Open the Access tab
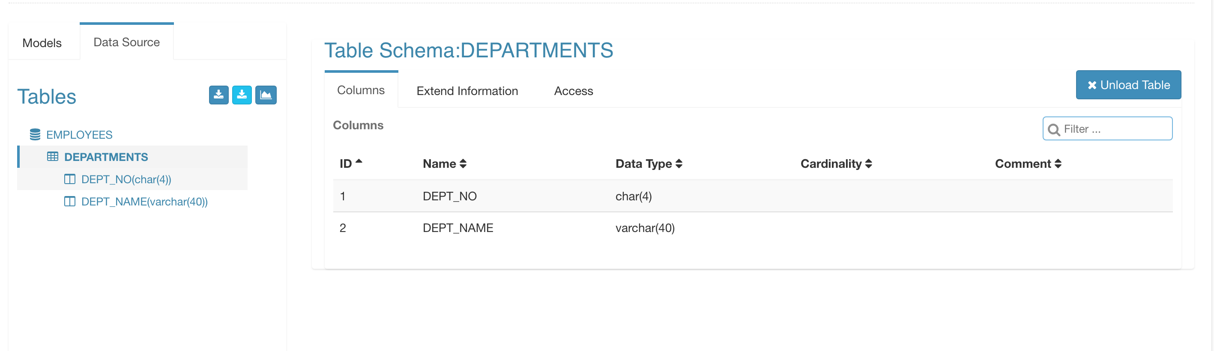 pos(573,91)
